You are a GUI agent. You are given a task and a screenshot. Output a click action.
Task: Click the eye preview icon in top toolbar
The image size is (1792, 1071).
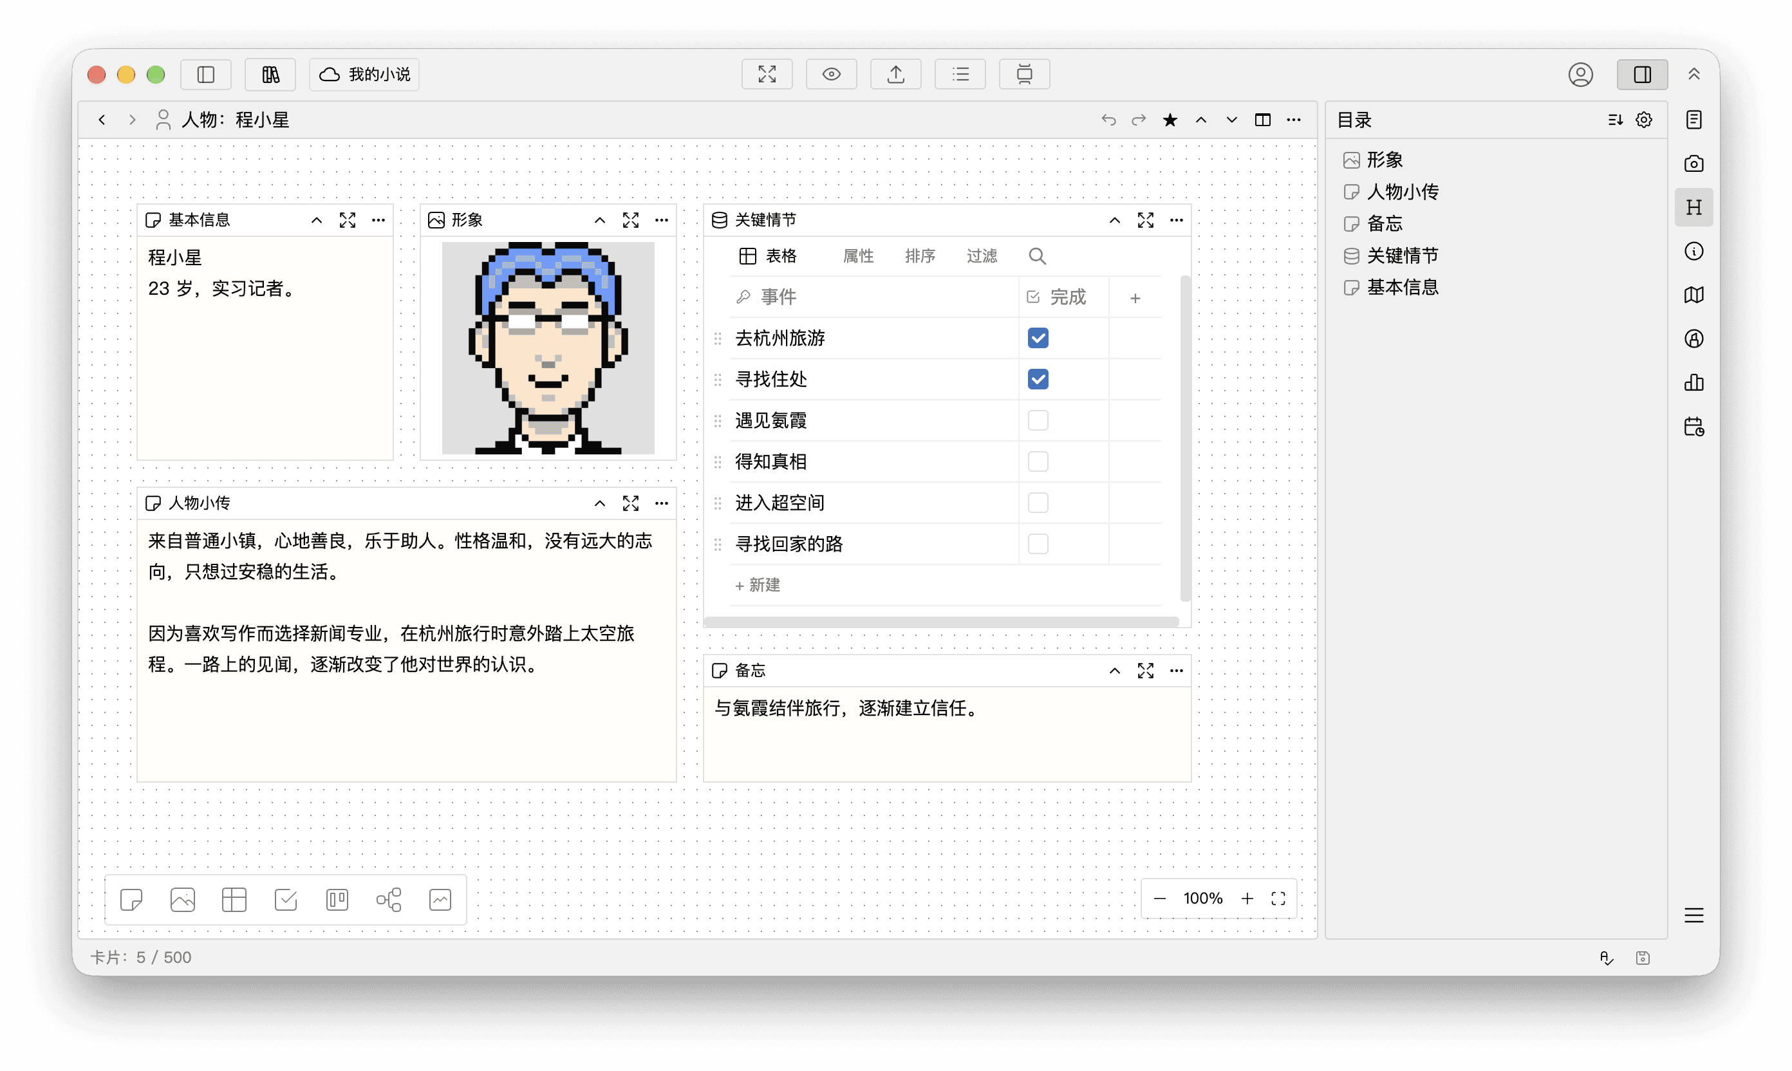pos(831,74)
